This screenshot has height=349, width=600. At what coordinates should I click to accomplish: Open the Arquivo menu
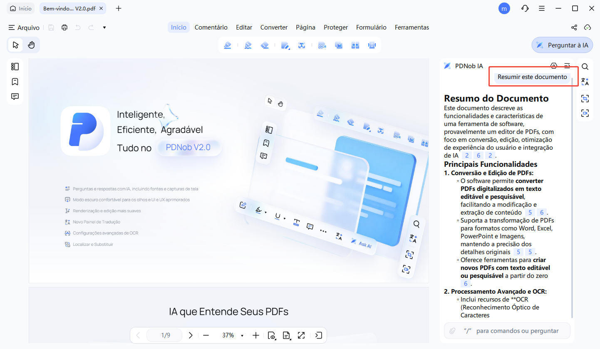tap(24, 27)
